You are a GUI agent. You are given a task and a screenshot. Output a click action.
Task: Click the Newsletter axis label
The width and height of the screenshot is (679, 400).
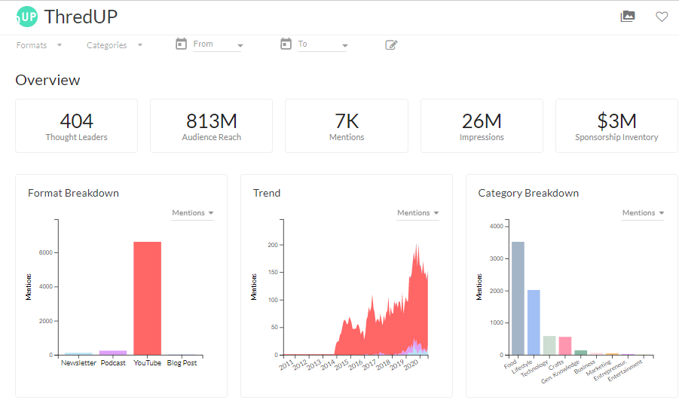tap(78, 363)
